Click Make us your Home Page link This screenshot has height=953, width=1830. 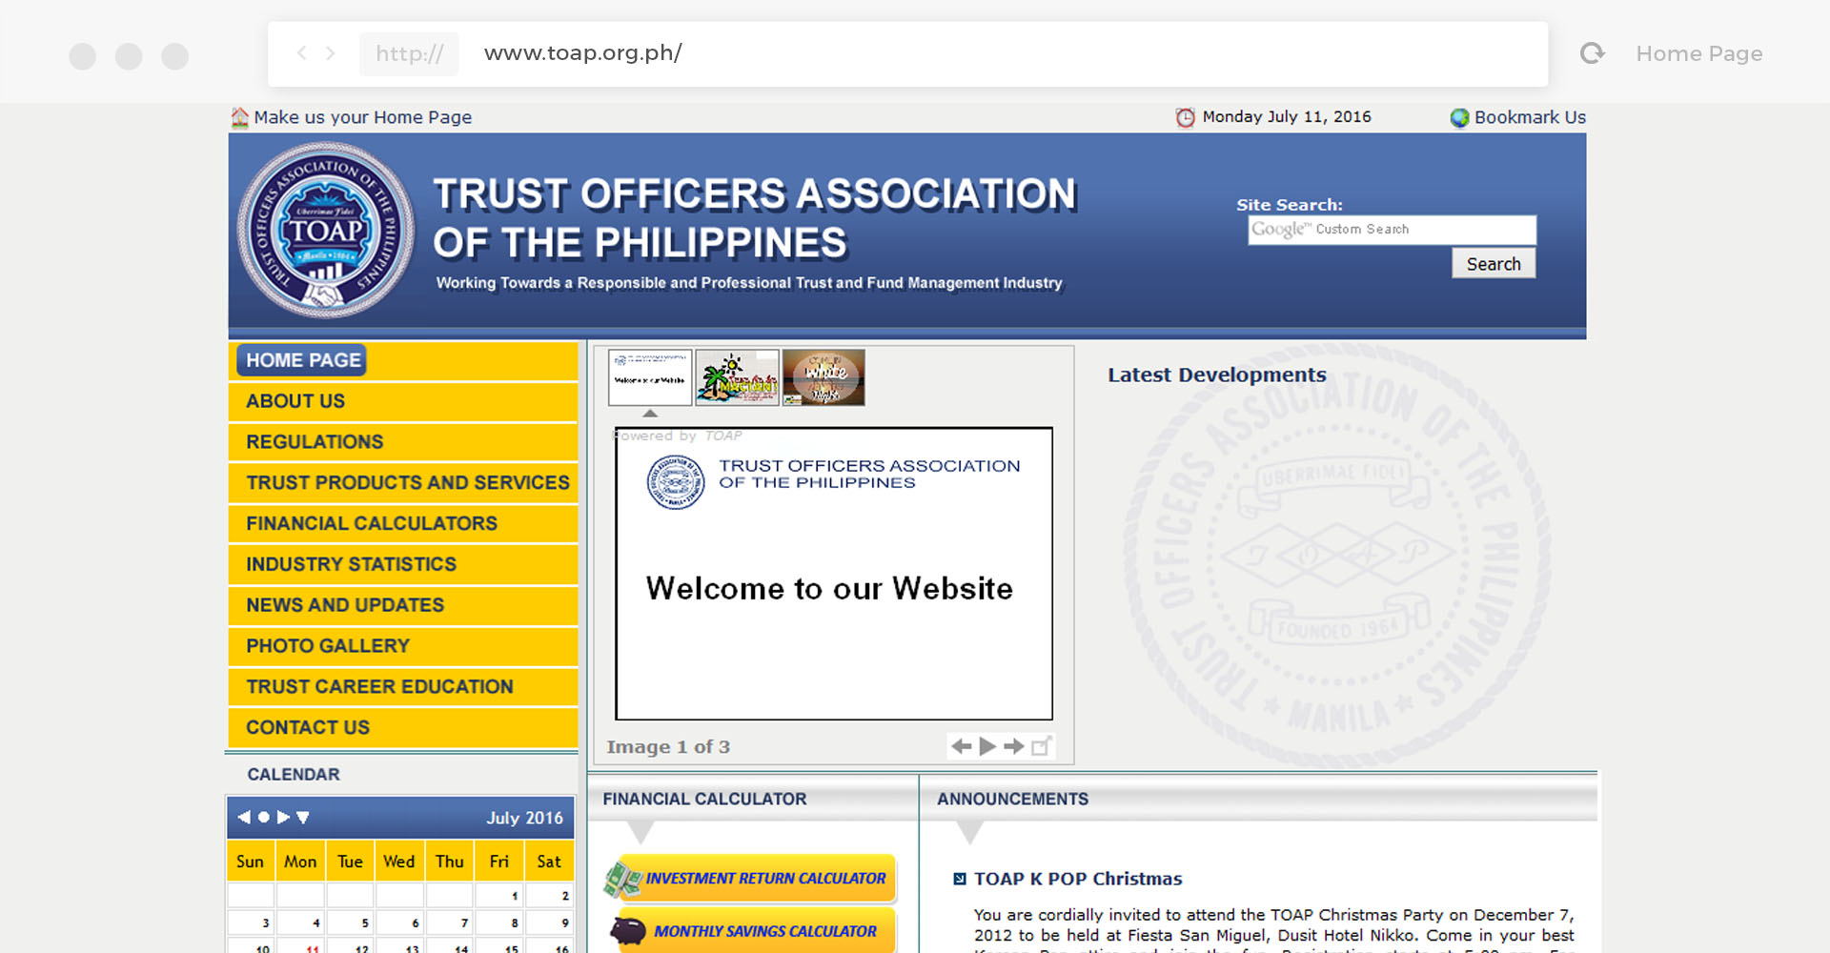tap(362, 117)
